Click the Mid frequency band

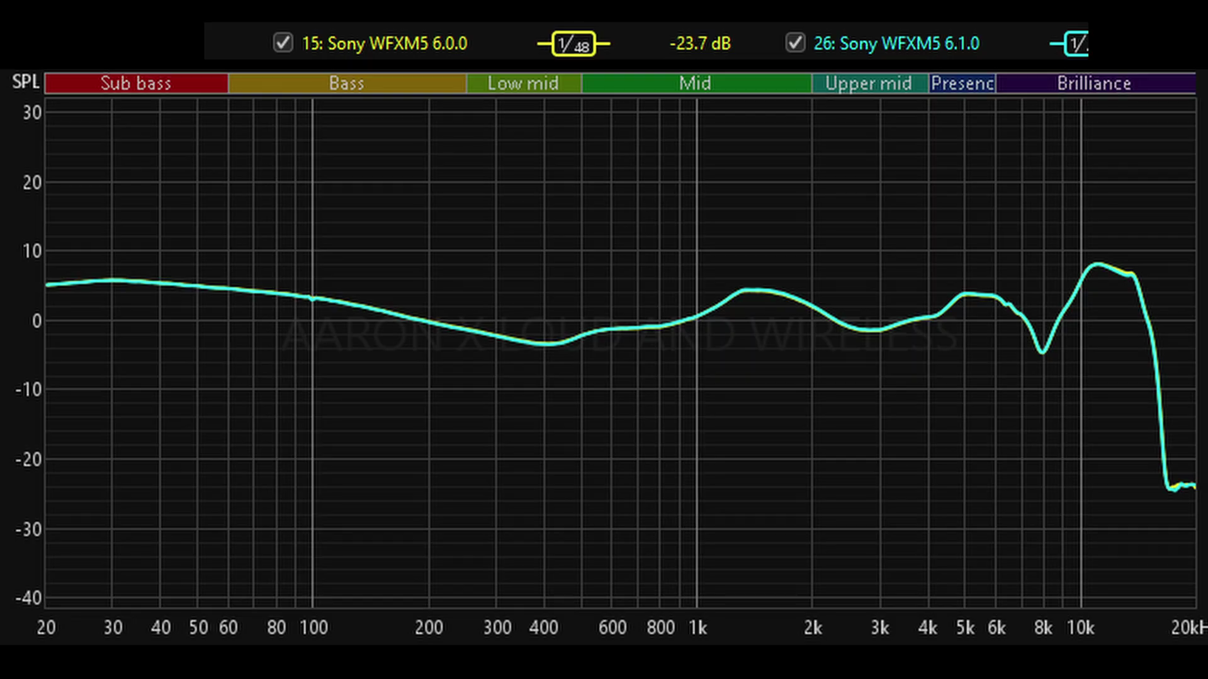pyautogui.click(x=696, y=83)
